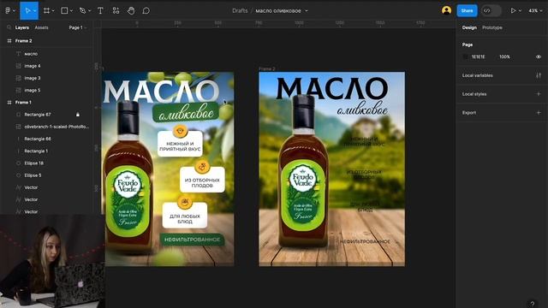Click the Local styles row label
This screenshot has height=308, width=548.
tap(474, 94)
